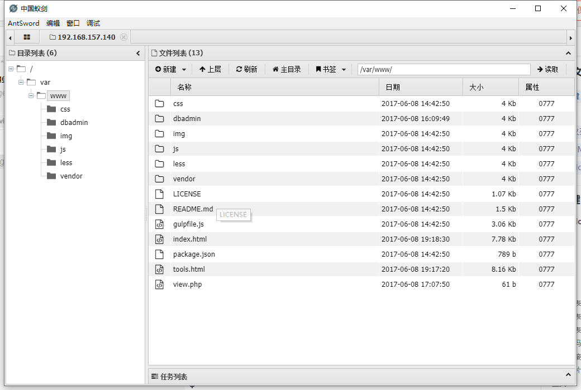Sort by the 属性 column header

click(546, 87)
